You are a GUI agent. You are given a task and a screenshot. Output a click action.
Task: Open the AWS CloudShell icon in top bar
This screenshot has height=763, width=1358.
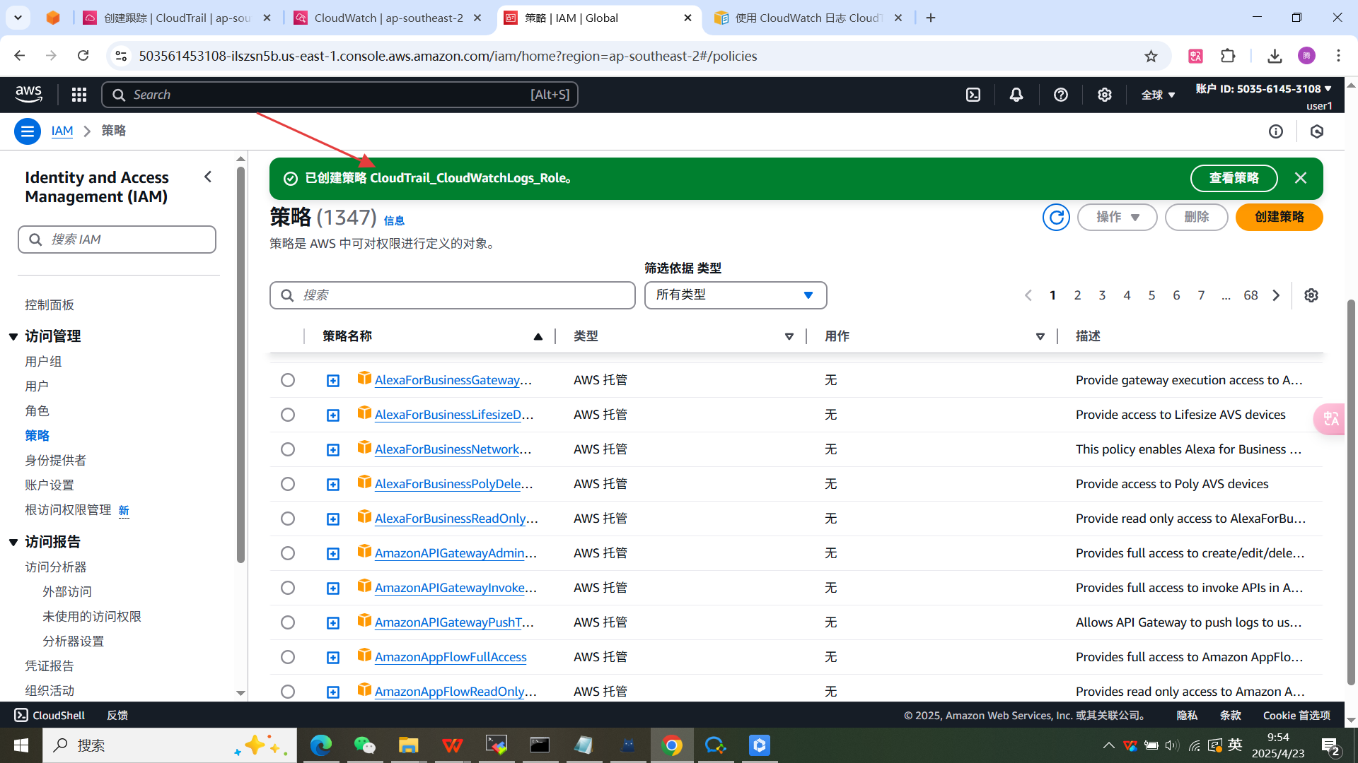(973, 95)
